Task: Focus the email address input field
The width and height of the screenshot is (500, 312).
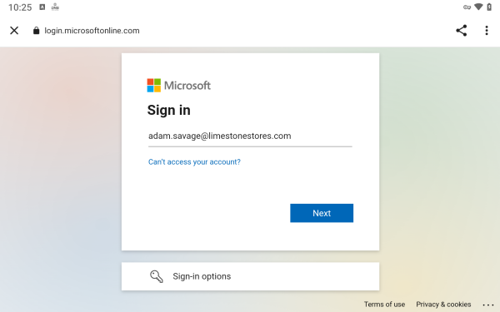Action: (250, 136)
